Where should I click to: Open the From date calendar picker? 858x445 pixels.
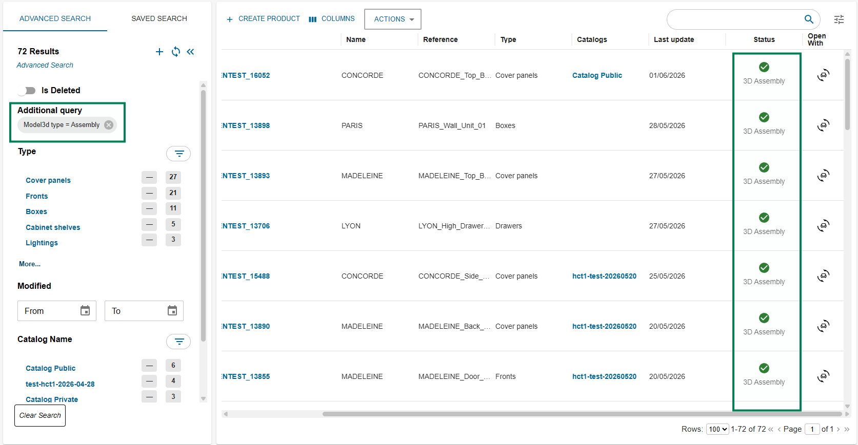point(85,311)
